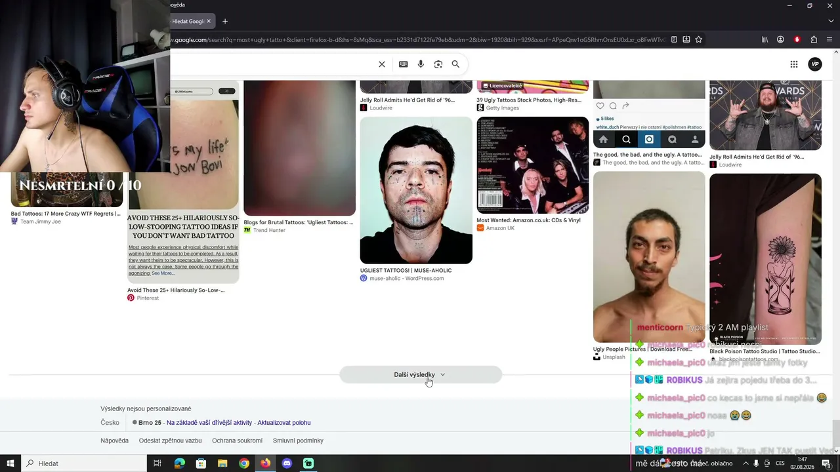
Task: Click the Trend Hunter source label
Action: point(269,230)
